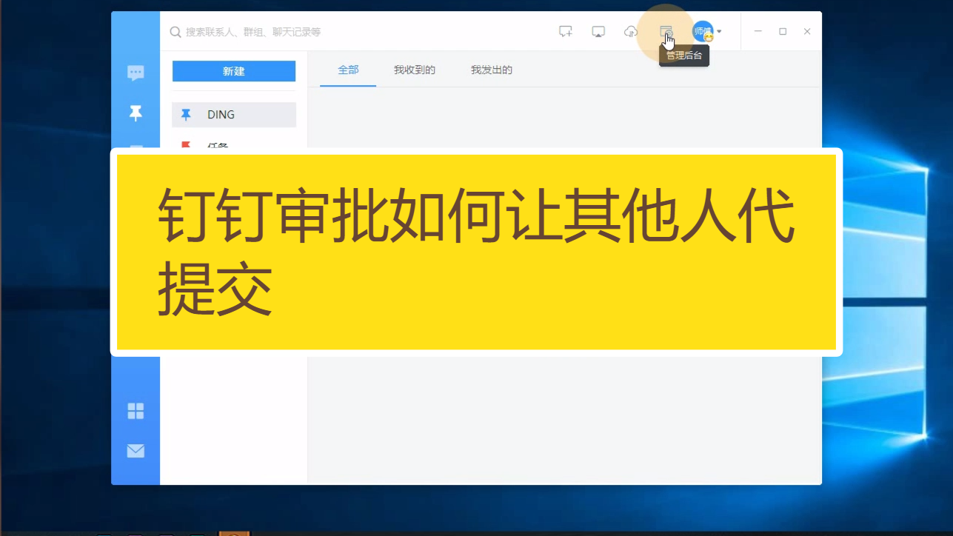This screenshot has width=953, height=536.
Task: Open the workbench grid icon in sidebar
Action: tap(136, 411)
